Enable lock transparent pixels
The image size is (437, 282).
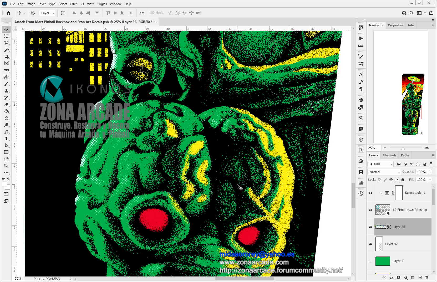point(379,180)
